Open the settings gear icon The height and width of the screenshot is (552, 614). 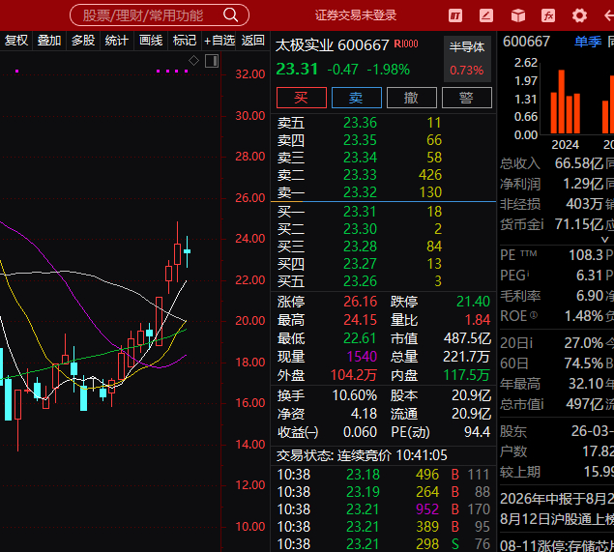(579, 15)
